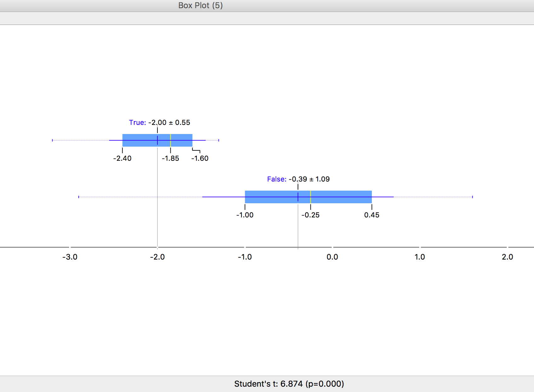534x392 pixels.
Task: Select the True group mean label
Action: (159, 122)
